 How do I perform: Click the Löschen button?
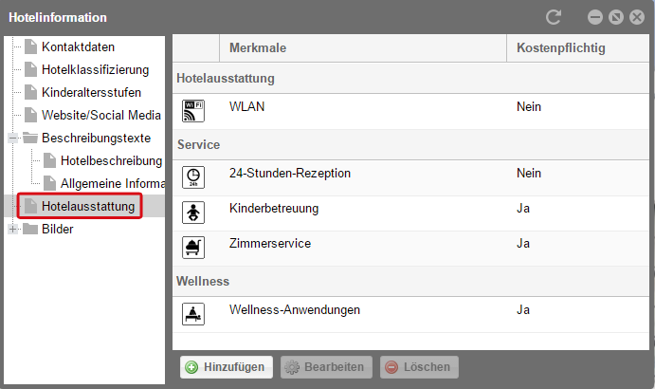[419, 367]
